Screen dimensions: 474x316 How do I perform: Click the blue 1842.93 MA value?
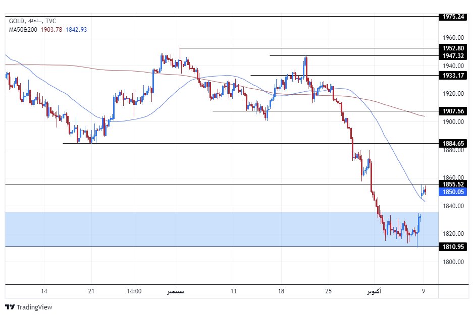click(x=76, y=30)
